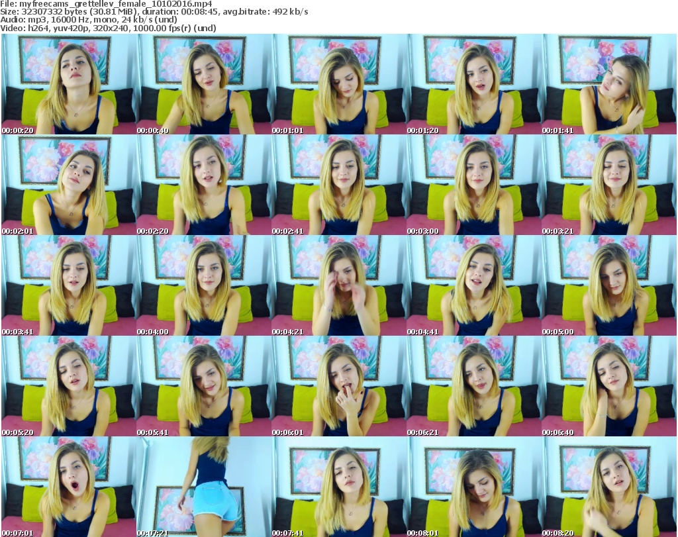Select the thumbnail stamped 00:00:20
Screen dimensions: 678x537
tap(68, 84)
